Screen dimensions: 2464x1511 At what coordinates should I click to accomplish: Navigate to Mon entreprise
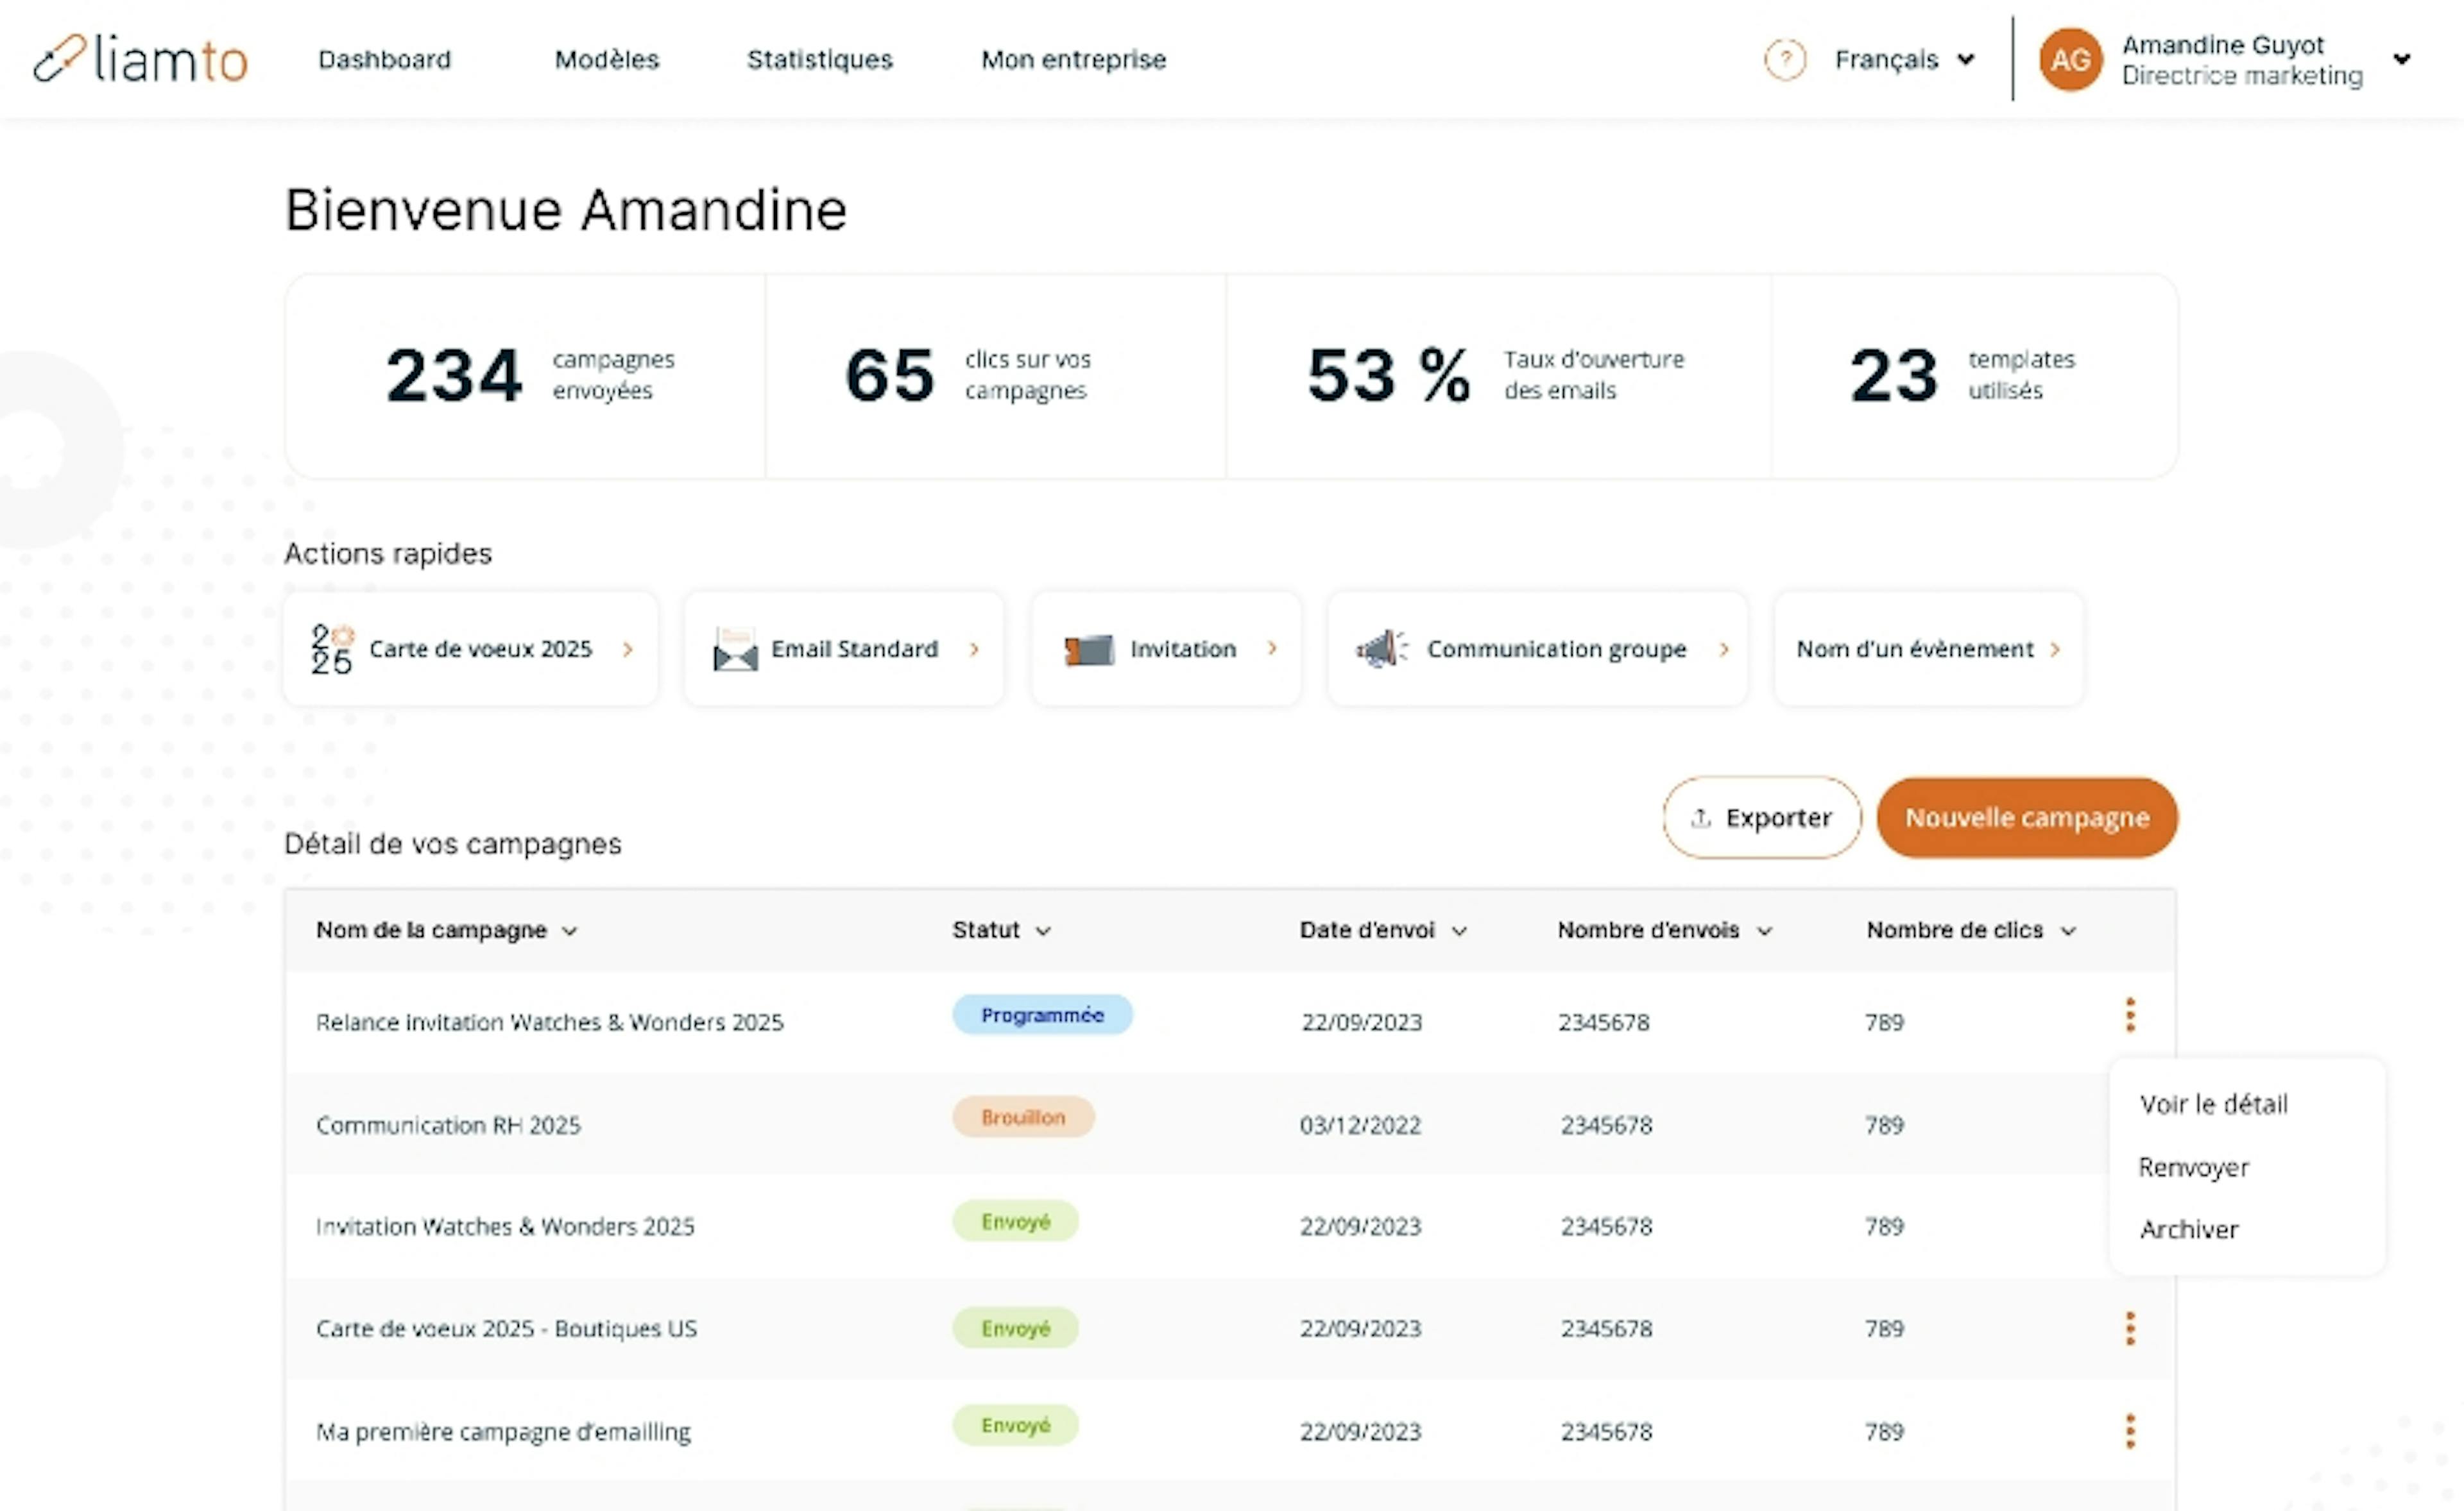pyautogui.click(x=1074, y=60)
